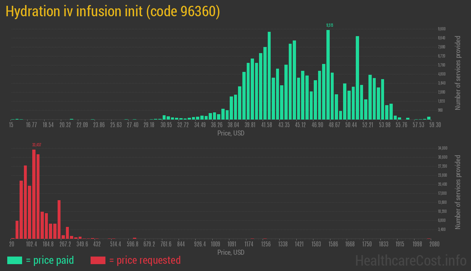Image resolution: width=471 pixels, height=271 pixels.
Task: Click the chart title with code 96360
Action: (113, 12)
